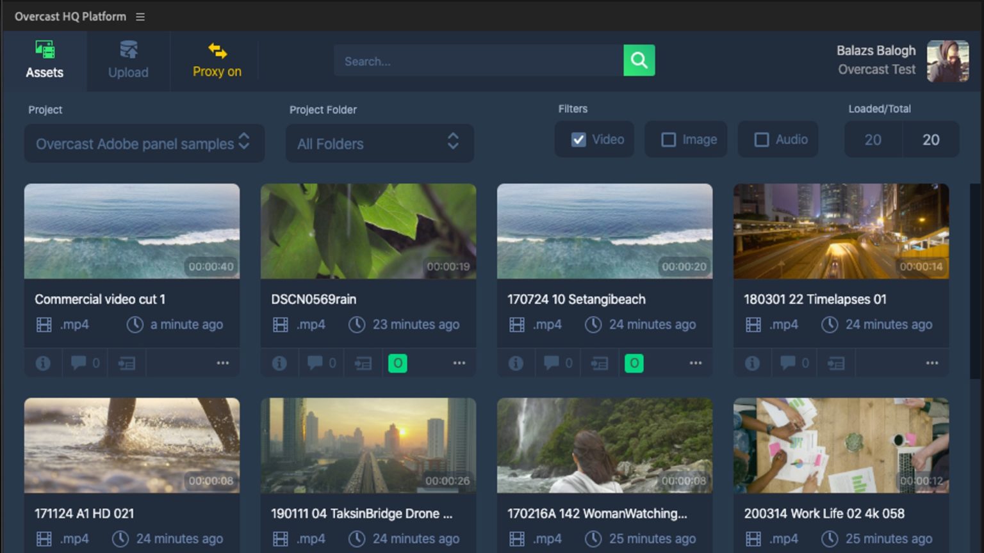Open the hamburger menu beside Overcast HQ Platform
The width and height of the screenshot is (984, 553).
(x=140, y=17)
